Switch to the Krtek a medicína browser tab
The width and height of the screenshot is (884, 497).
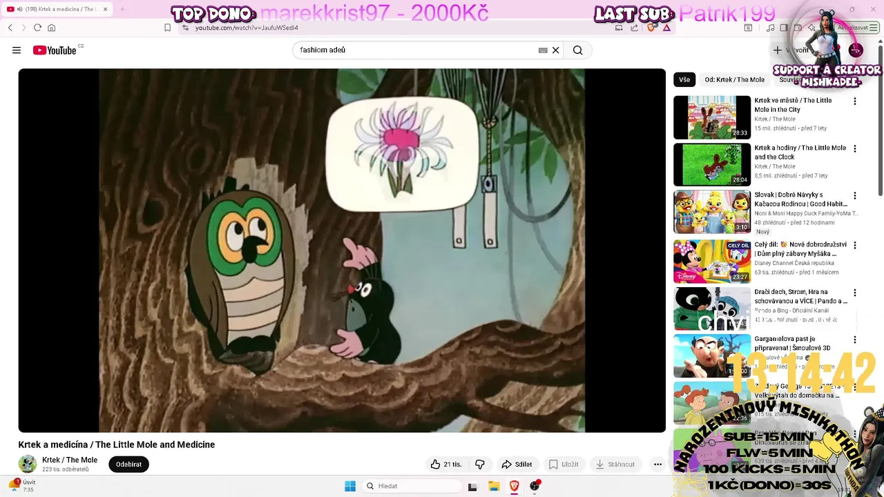57,9
